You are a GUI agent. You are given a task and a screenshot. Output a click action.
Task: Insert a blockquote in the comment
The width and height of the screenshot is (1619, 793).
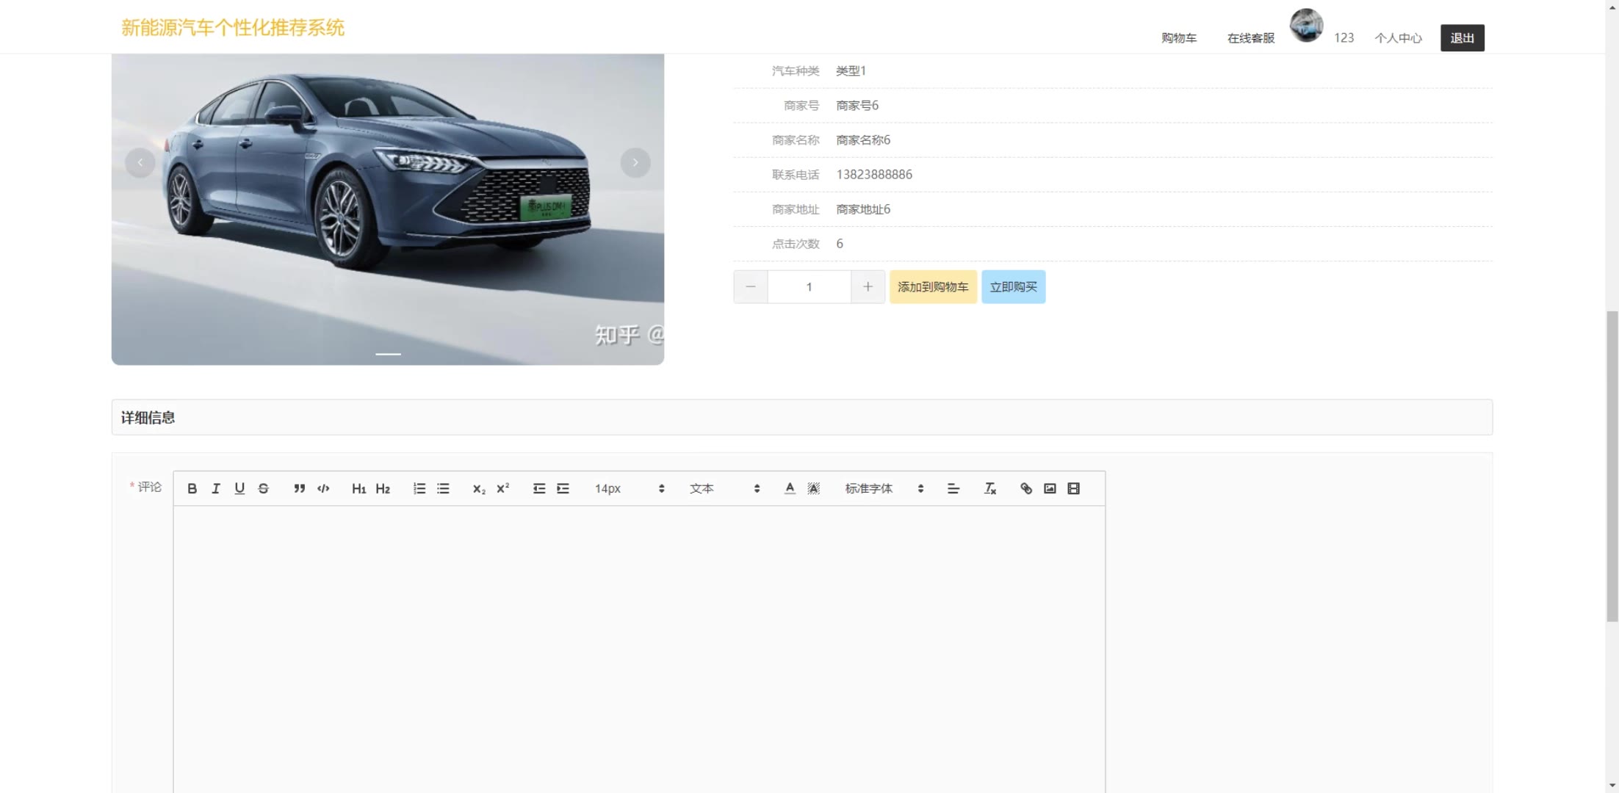299,488
